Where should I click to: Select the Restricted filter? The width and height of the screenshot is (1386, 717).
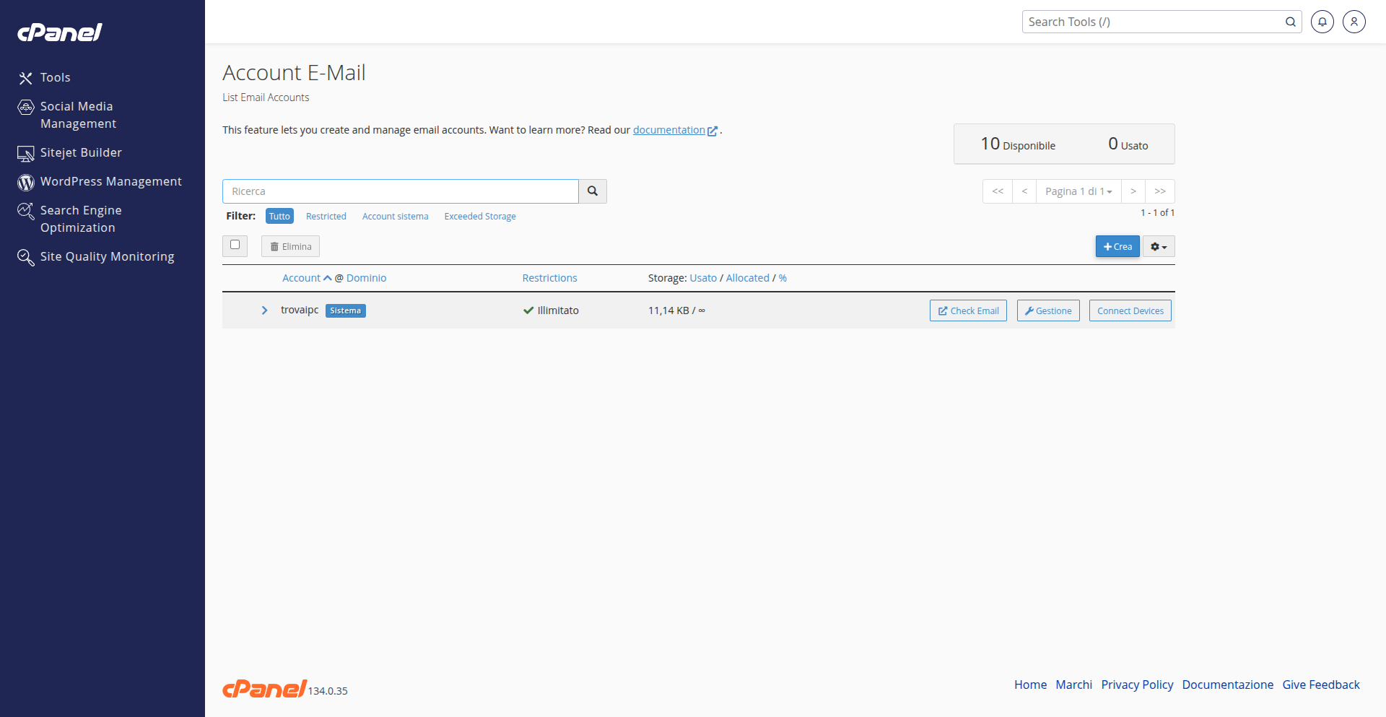(326, 217)
